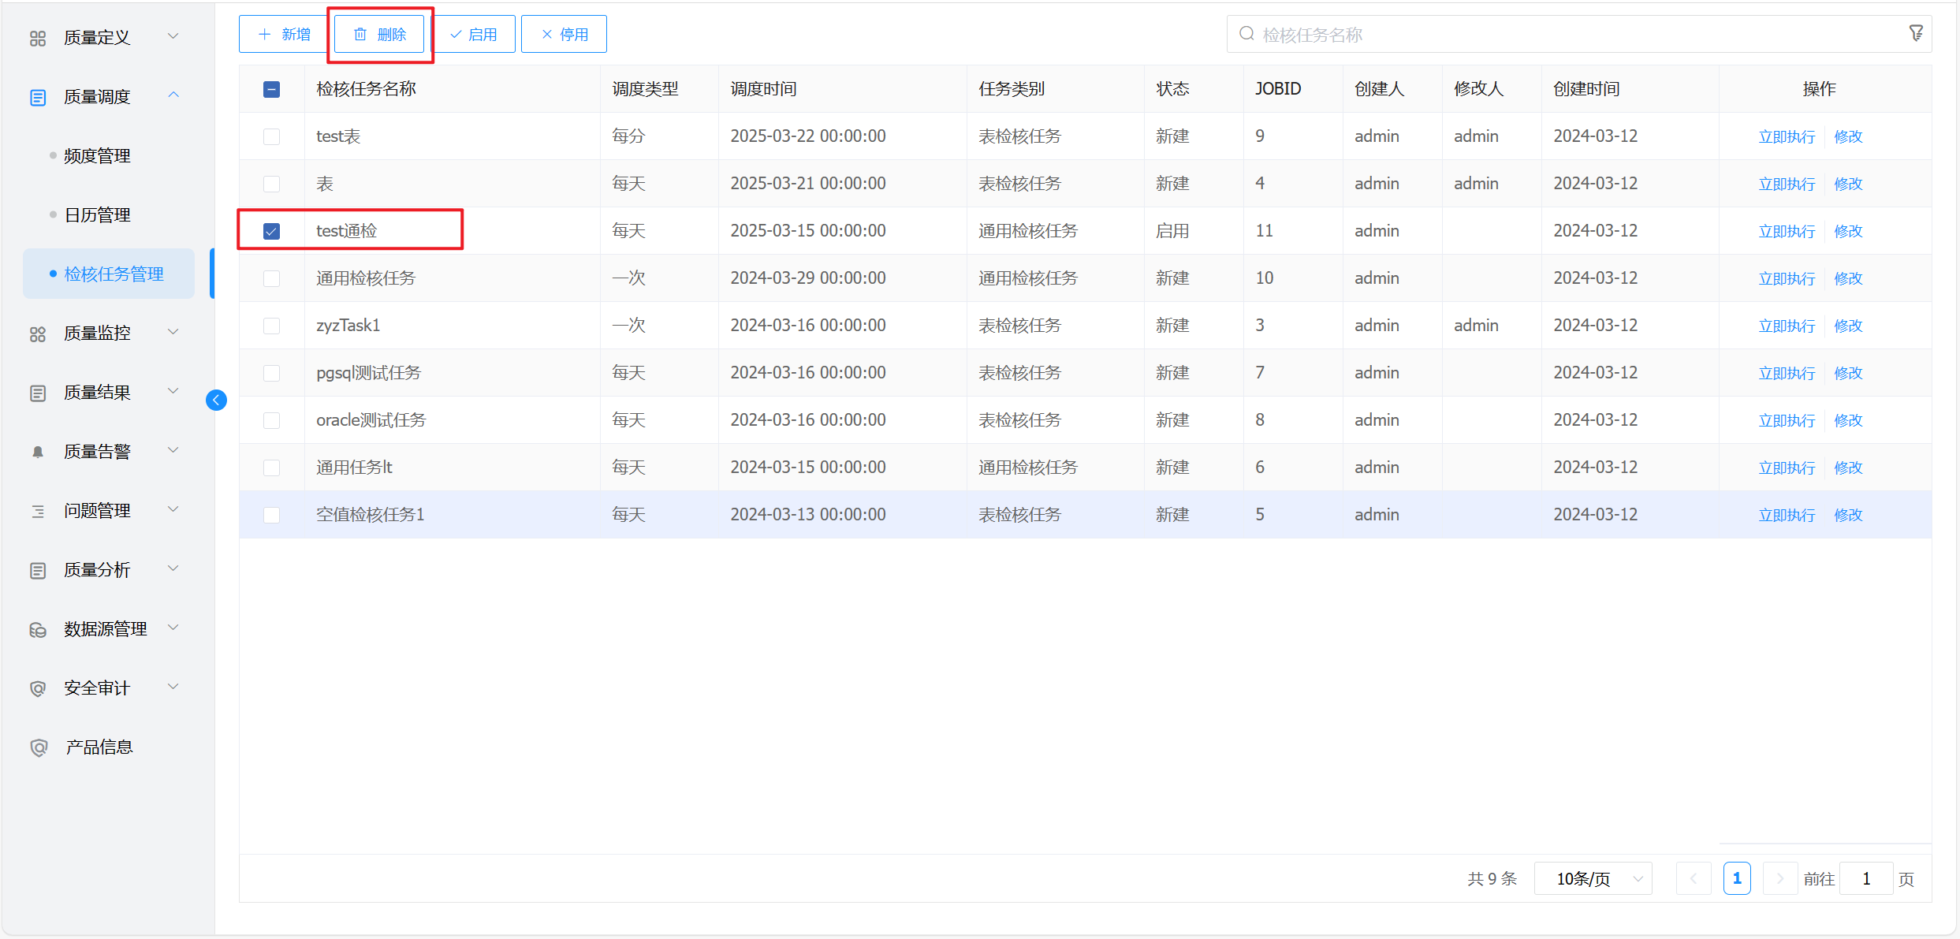Expand the 质量监控 sidebar section
Screen dimensions: 1960x939
tap(96, 333)
